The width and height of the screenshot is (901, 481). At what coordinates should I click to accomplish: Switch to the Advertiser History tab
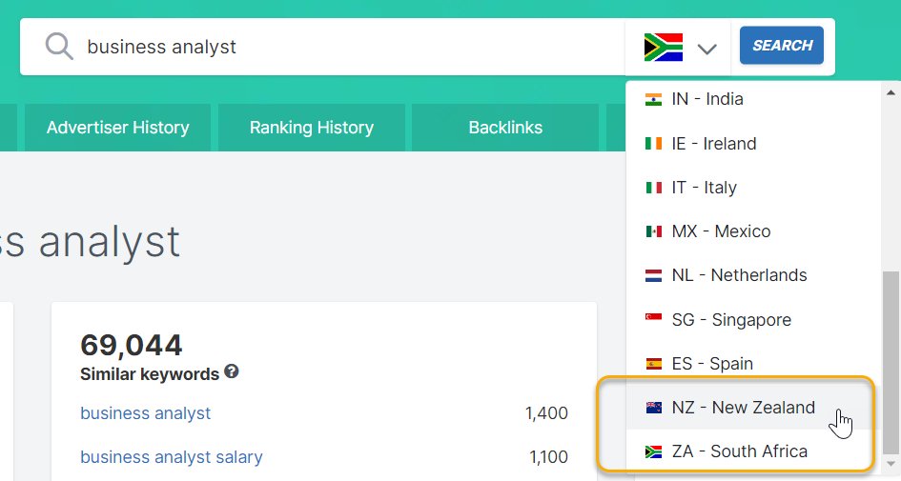click(118, 128)
